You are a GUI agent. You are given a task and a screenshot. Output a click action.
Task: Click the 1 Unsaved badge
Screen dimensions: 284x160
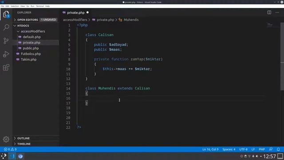tap(48, 20)
